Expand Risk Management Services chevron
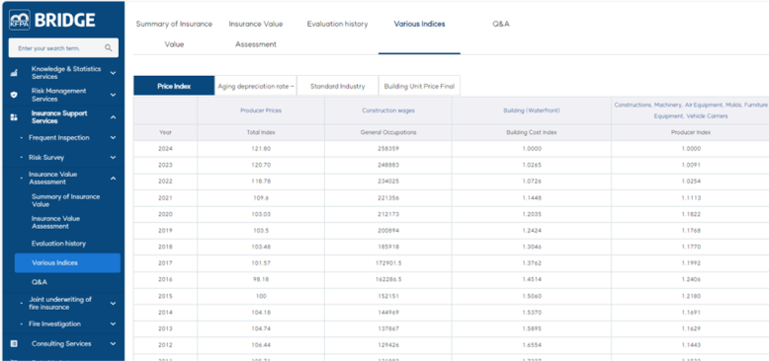769x361 pixels. [114, 95]
